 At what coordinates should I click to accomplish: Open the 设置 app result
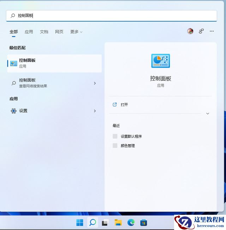[x=54, y=111]
